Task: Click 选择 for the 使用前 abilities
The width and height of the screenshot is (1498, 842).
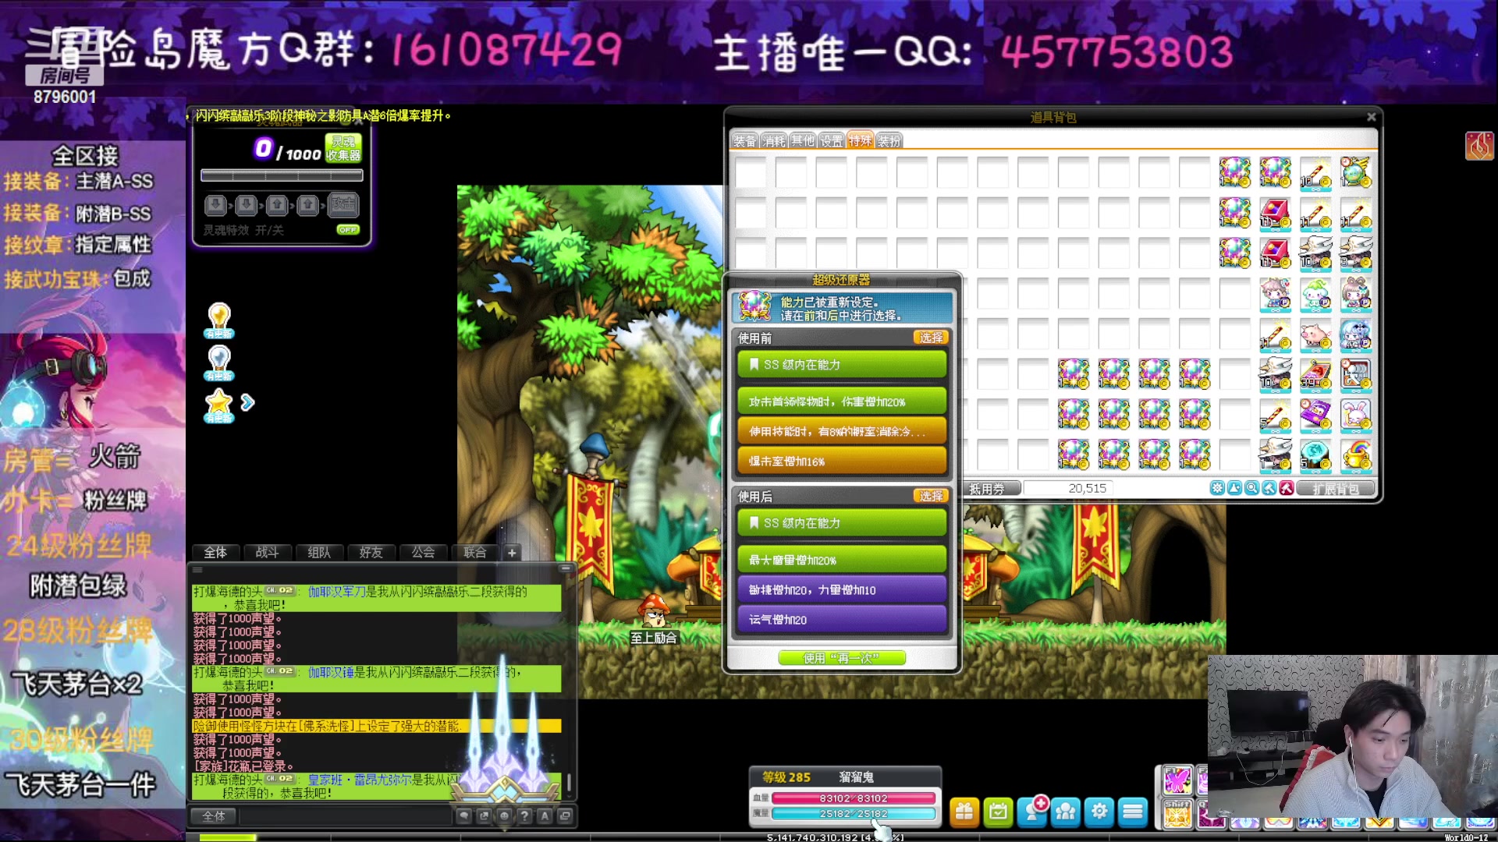Action: coord(931,338)
